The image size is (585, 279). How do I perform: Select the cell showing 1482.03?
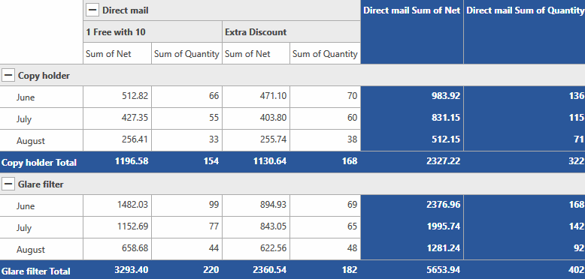pos(117,205)
